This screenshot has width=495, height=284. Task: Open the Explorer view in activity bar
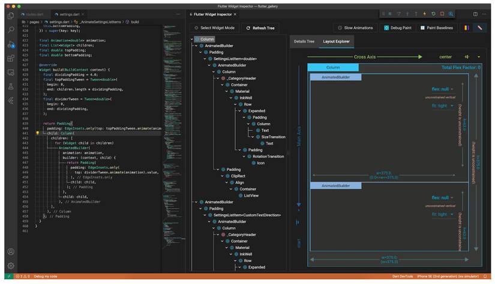point(11,16)
